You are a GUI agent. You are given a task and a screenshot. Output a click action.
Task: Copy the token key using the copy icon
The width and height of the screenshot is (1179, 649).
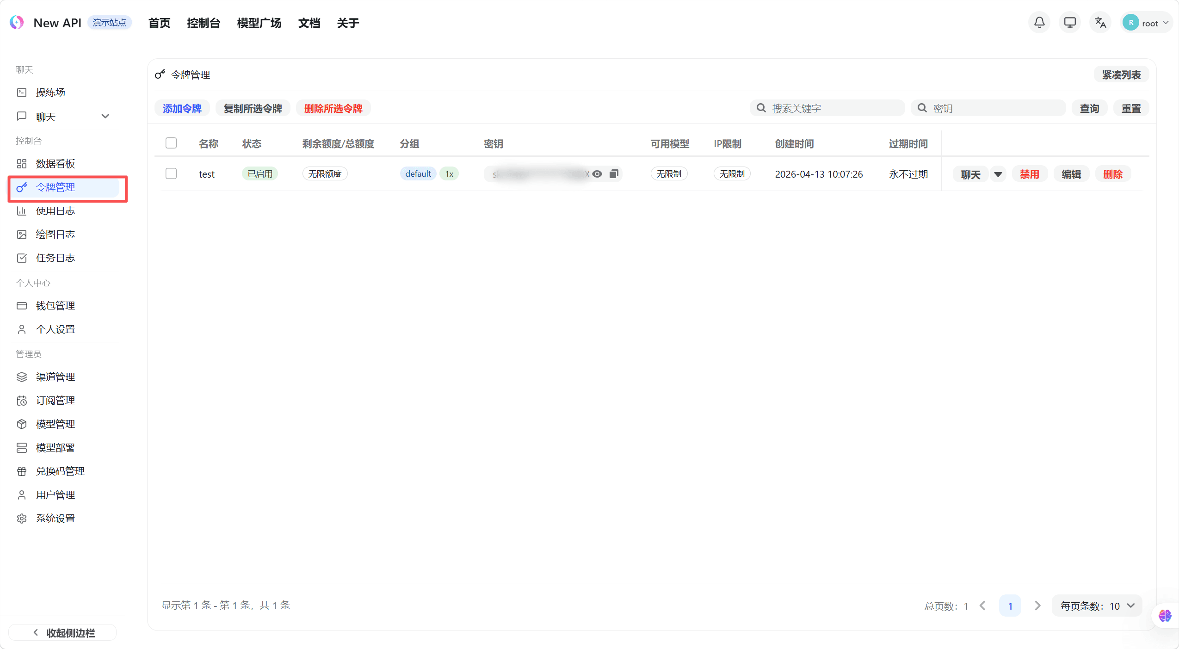[614, 174]
